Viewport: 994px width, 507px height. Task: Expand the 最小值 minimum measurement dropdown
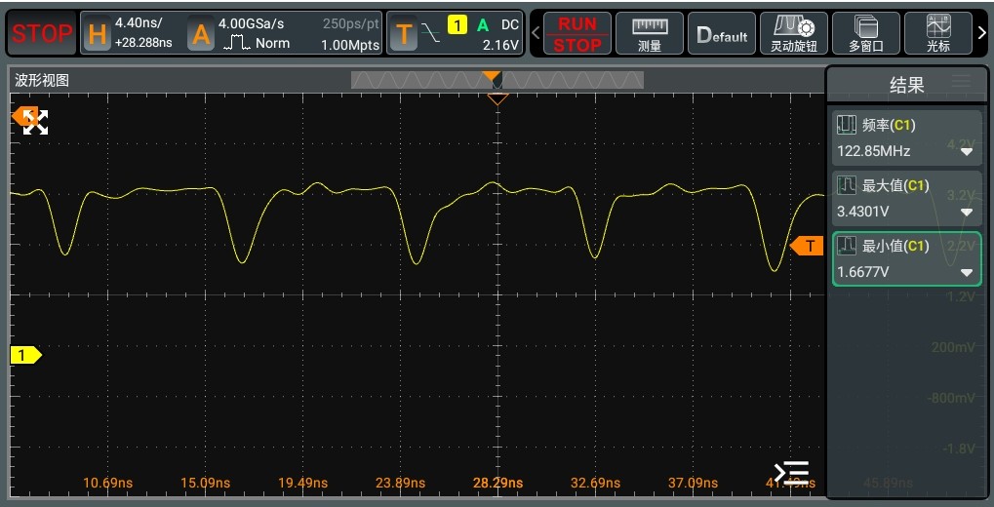coord(966,272)
